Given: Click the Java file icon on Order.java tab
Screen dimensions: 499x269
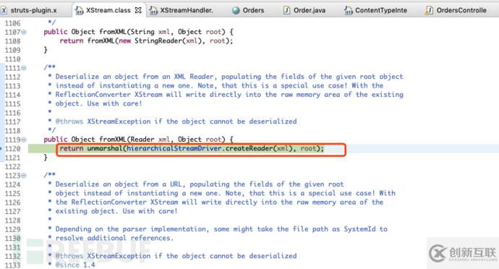Looking at the screenshot, I should coord(286,11).
